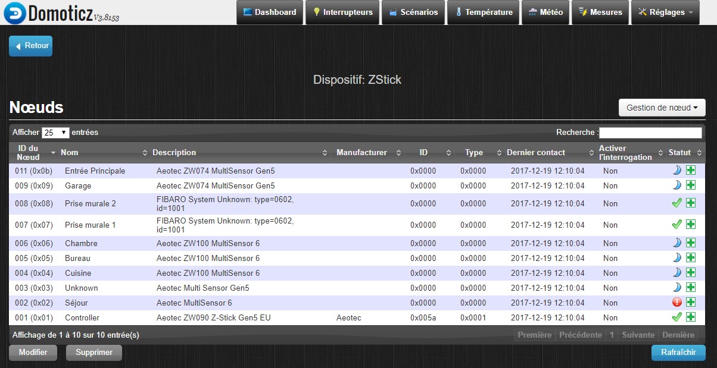Sort table by Type column

tap(479, 153)
